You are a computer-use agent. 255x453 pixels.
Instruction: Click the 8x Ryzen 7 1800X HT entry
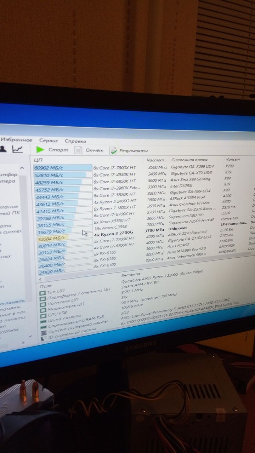(115, 208)
